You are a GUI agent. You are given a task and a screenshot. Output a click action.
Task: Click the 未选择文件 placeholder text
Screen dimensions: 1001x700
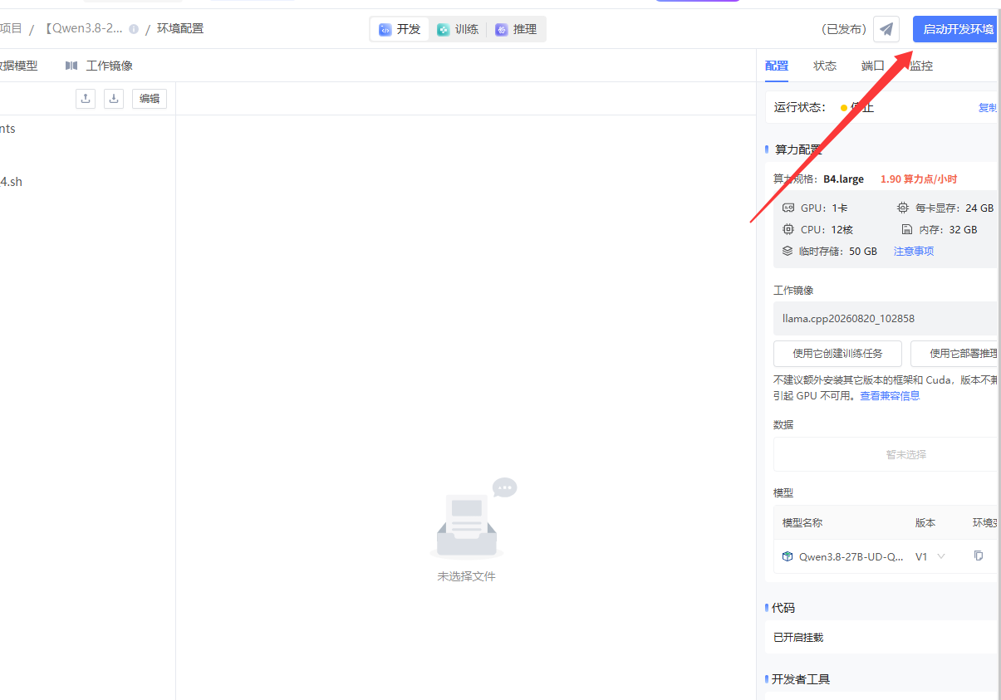click(x=467, y=575)
